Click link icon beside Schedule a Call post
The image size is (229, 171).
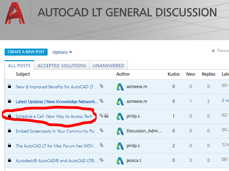pos(102,116)
